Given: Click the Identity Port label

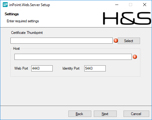Looking at the screenshot, I should (x=71, y=68).
